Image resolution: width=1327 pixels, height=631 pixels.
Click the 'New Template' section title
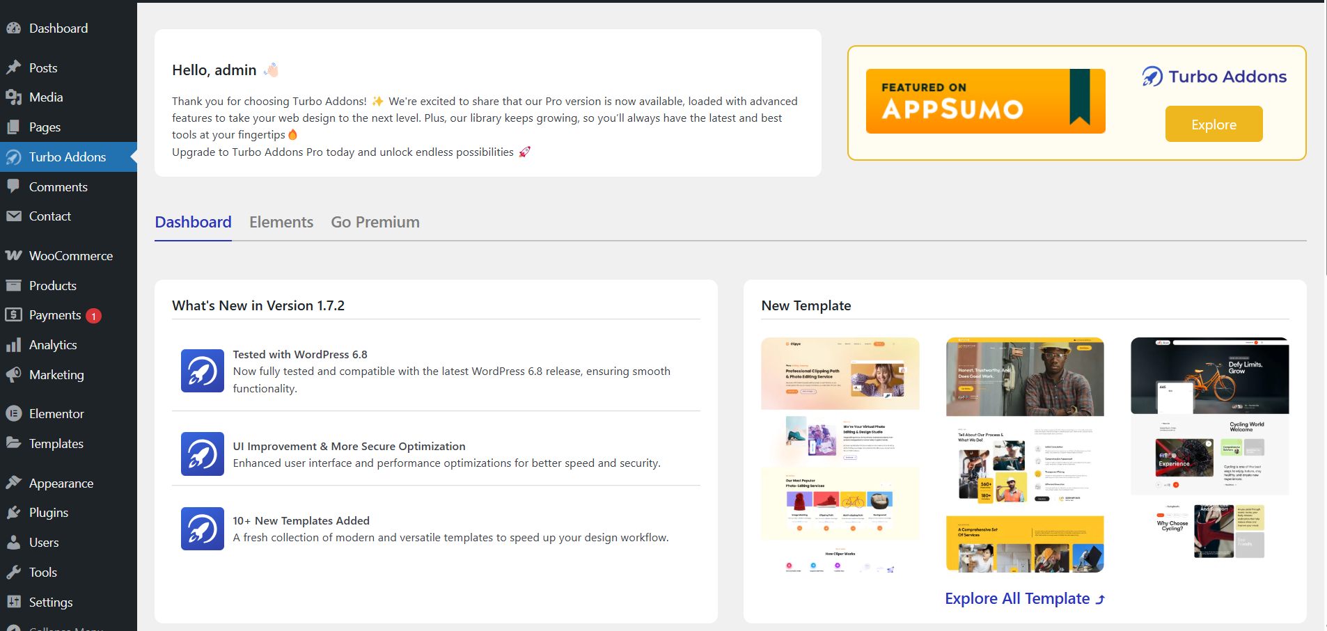[806, 306]
